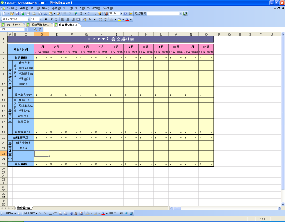285x222 pixels.
Task: Open the データ(D) menu
Action: tap(80, 8)
